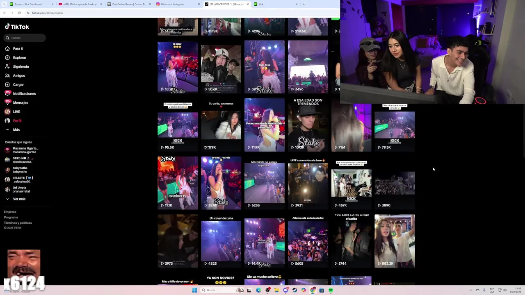Open the tab search dropdown arrow
Viewport: 525px width, 295px height.
[x=4, y=4]
